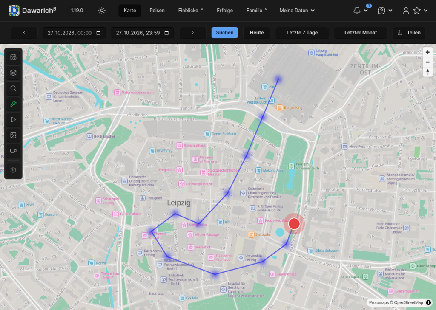The width and height of the screenshot is (436, 310).
Task: Open the calendar timeline panel in map sidebar
Action: point(13,57)
